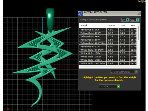Toggle the User library switch

click(x=135, y=20)
